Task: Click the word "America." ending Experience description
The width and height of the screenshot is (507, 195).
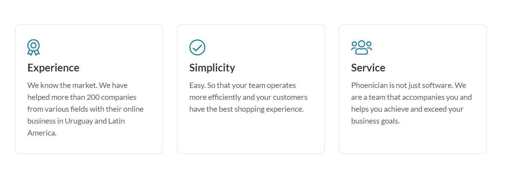Action: pos(42,133)
